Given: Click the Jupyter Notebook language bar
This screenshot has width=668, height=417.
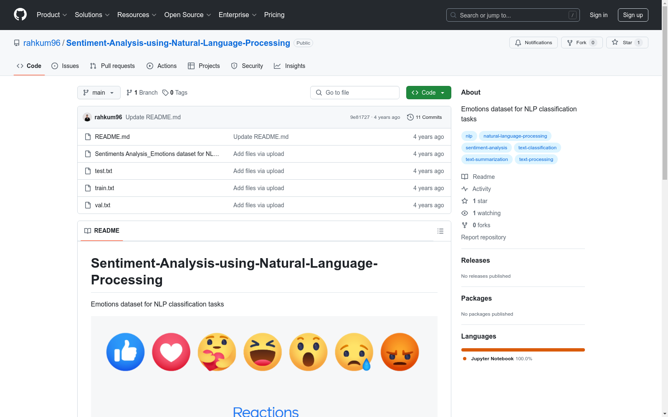Looking at the screenshot, I should coord(523,350).
